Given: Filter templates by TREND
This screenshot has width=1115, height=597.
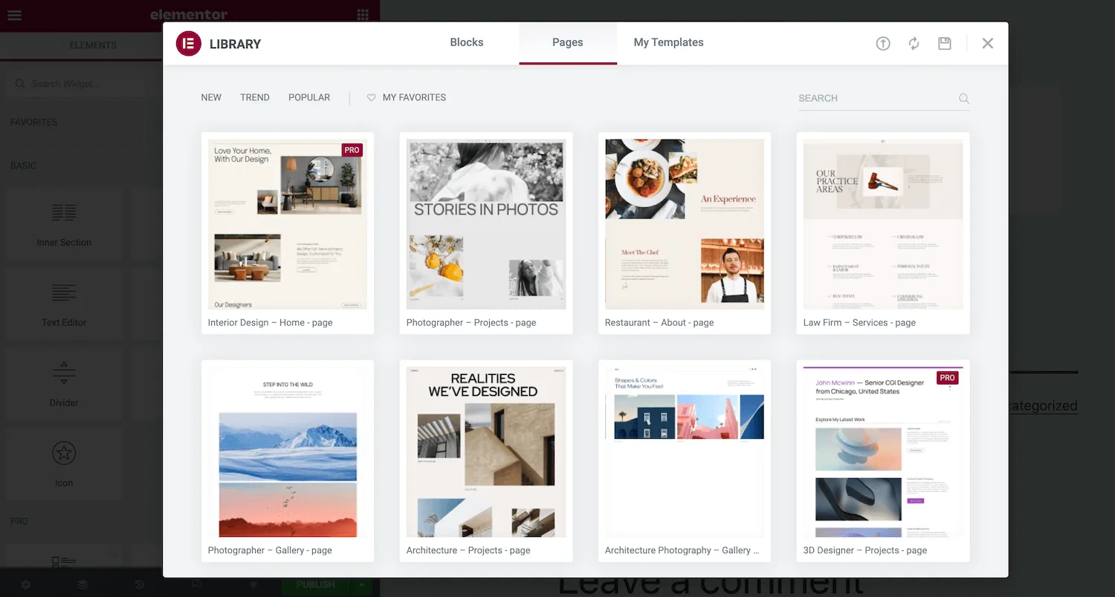Looking at the screenshot, I should 255,97.
